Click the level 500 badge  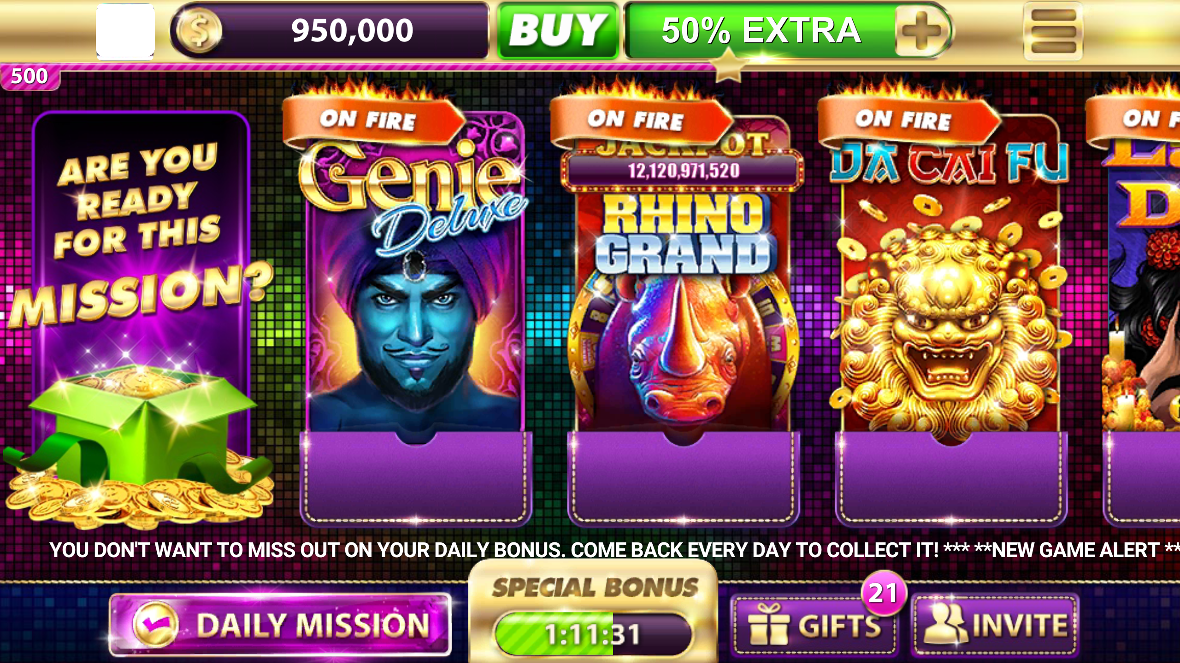click(29, 77)
